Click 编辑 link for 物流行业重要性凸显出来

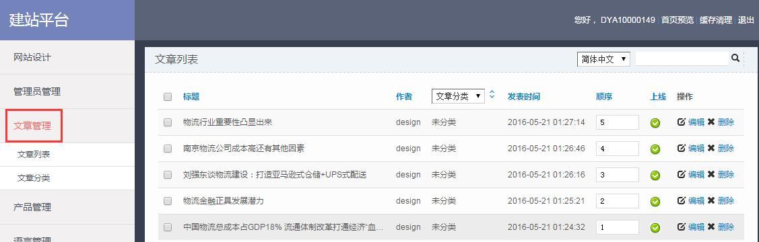(x=696, y=122)
